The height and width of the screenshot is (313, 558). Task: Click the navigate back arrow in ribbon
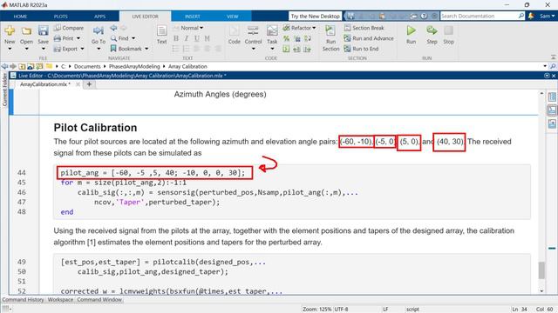pos(113,28)
